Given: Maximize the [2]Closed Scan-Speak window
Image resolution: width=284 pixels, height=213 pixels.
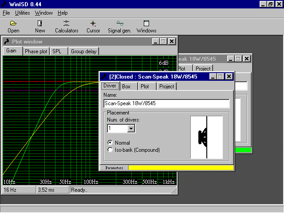Looking at the screenshot, I should click(x=221, y=77).
